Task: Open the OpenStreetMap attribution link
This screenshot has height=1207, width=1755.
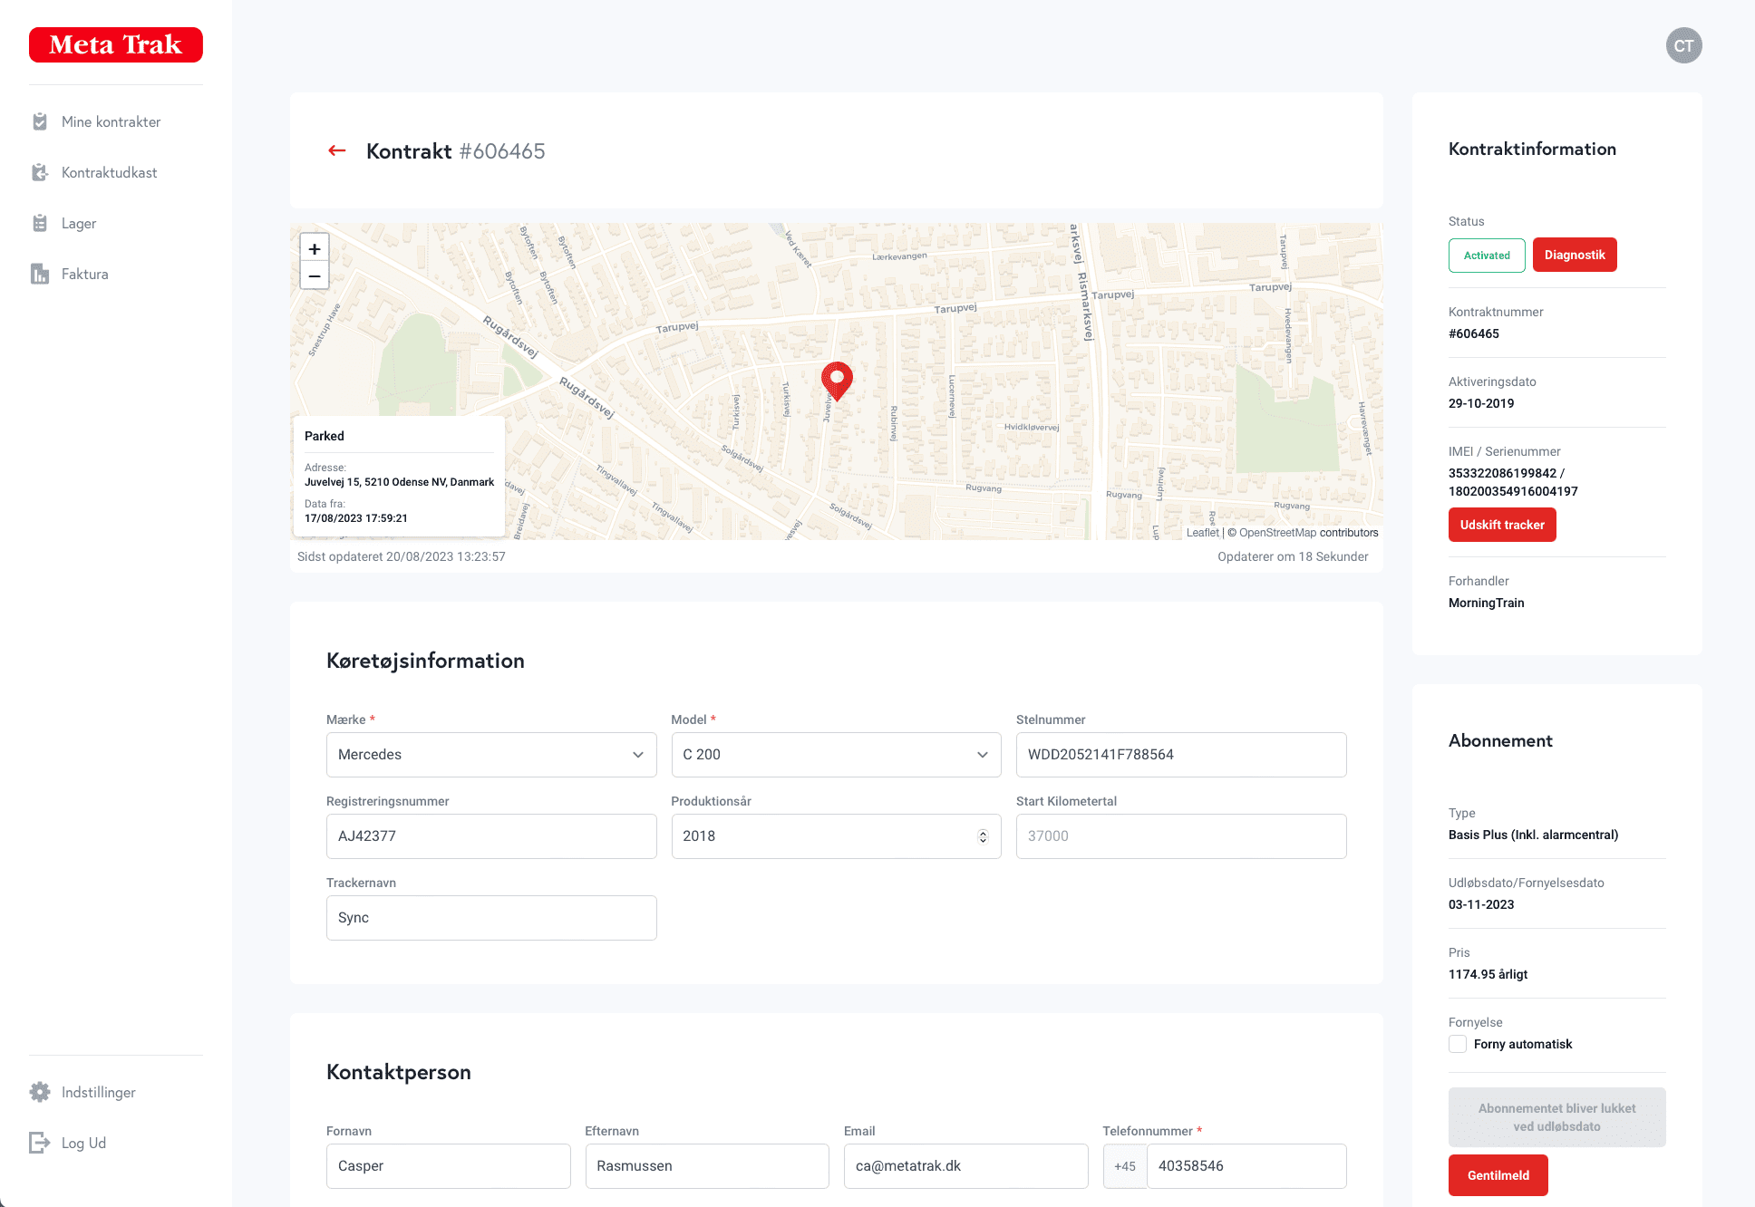Action: pyautogui.click(x=1277, y=533)
